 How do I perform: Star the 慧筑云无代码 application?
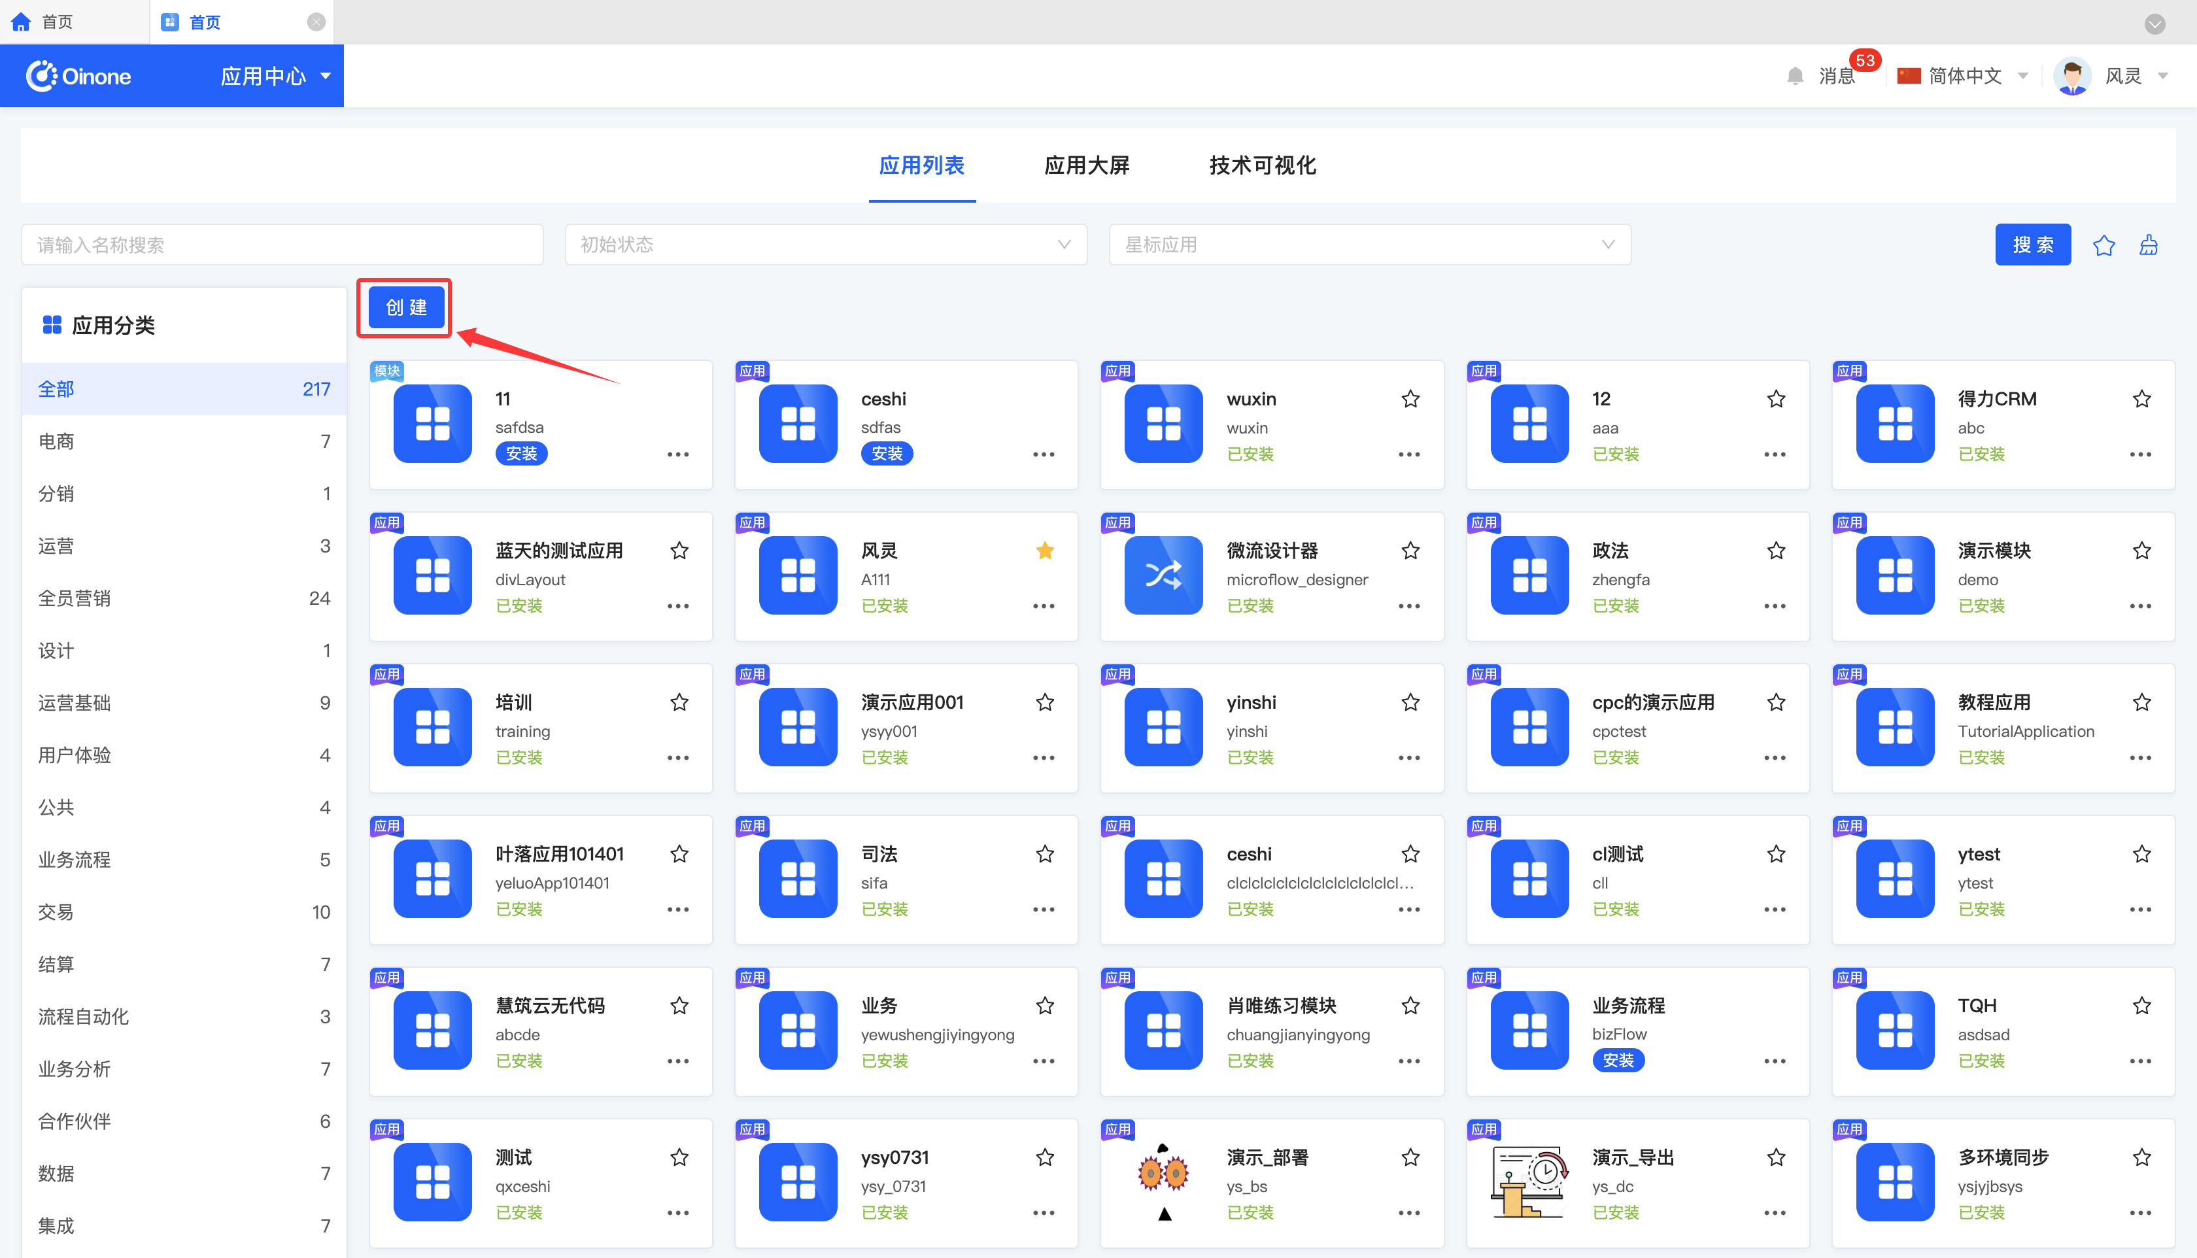[x=679, y=1005]
